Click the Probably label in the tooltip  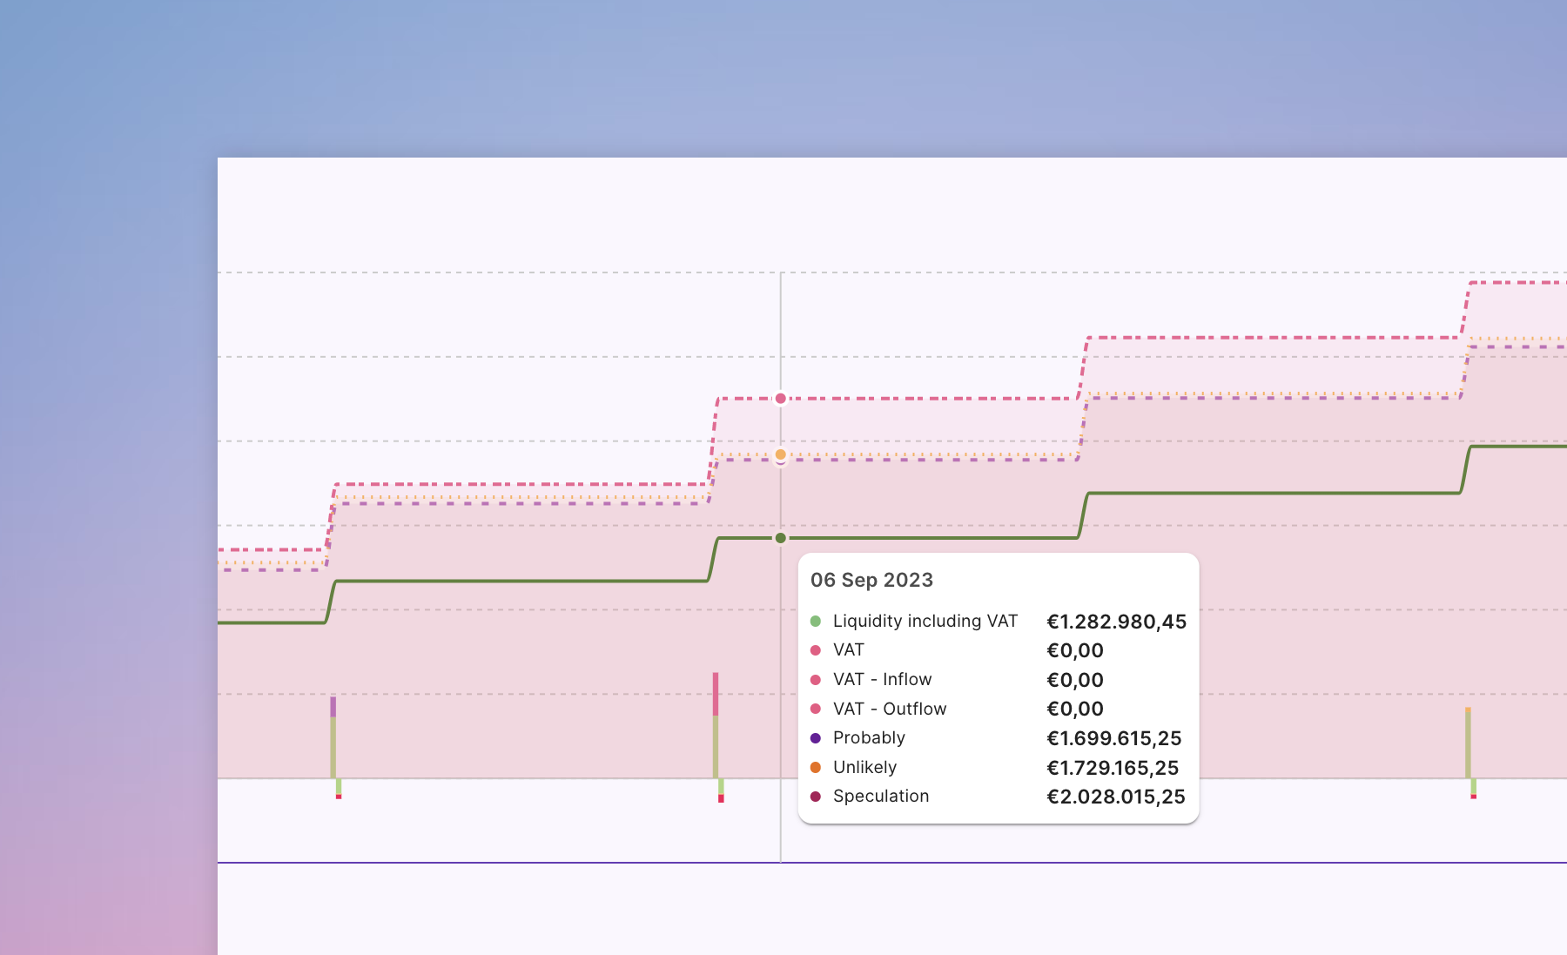click(x=869, y=738)
